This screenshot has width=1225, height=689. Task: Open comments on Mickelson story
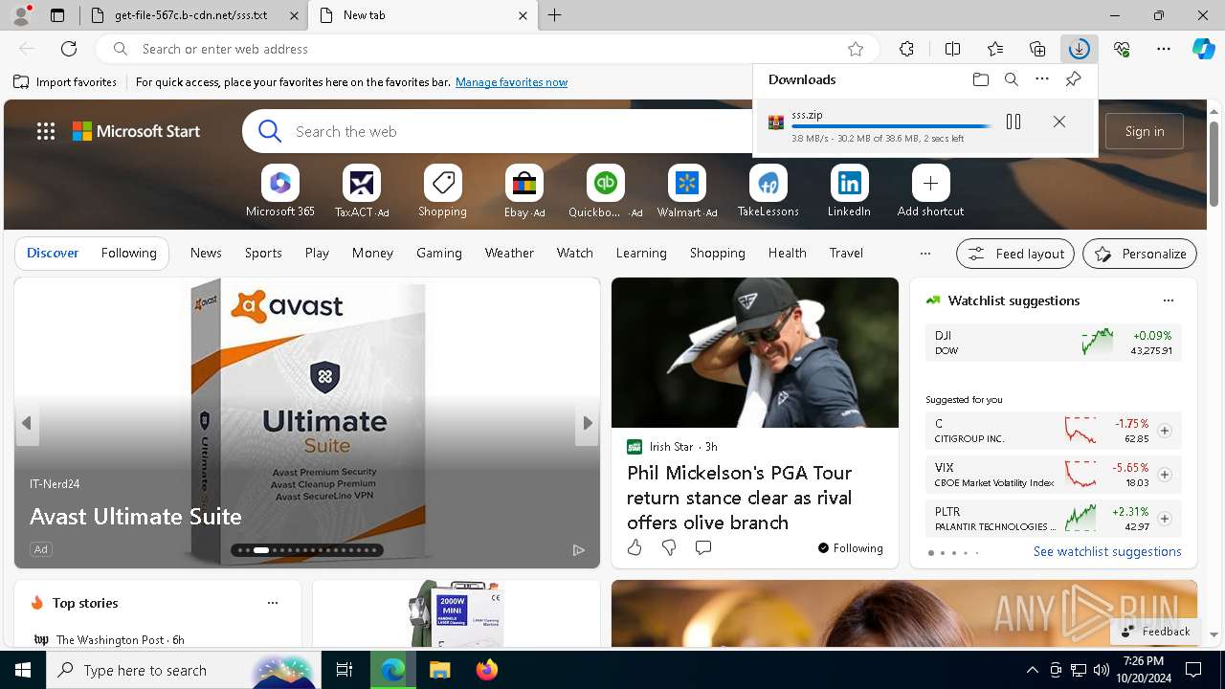coord(703,547)
